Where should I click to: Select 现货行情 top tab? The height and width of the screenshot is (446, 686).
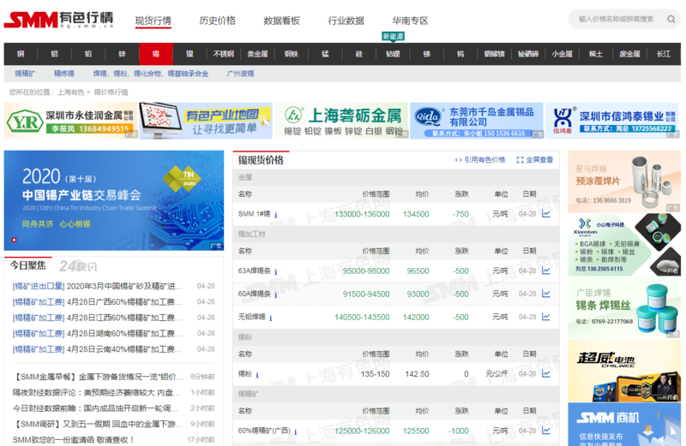click(153, 21)
